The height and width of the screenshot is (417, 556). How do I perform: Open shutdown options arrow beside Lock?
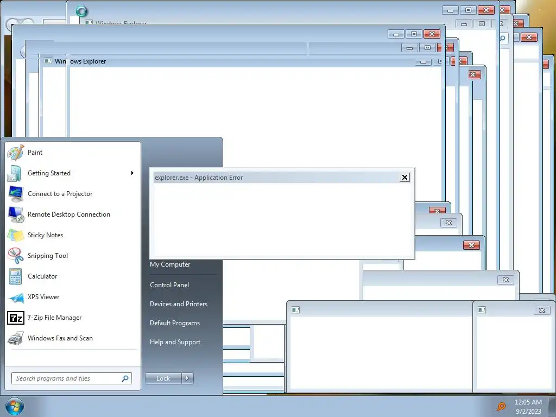point(187,378)
